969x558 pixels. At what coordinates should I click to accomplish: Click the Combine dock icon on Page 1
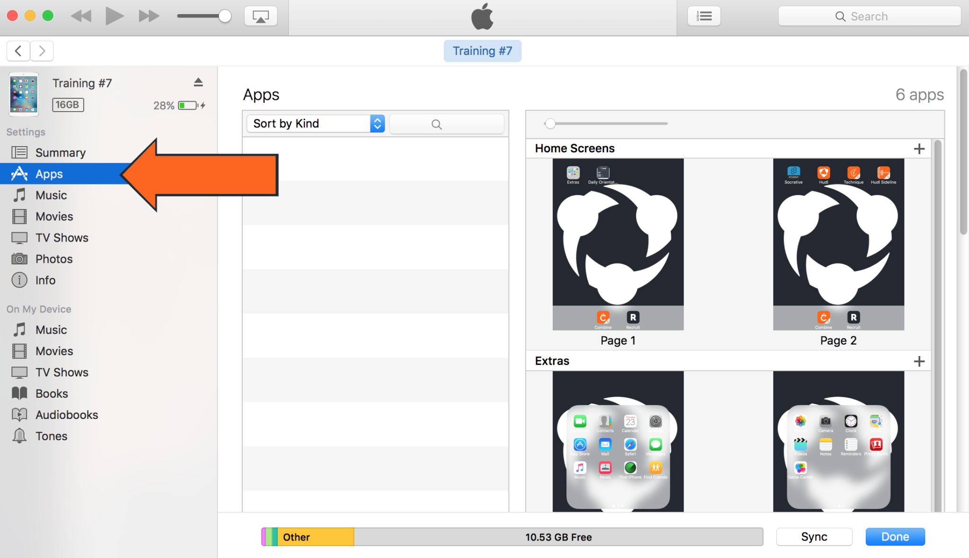[603, 317]
